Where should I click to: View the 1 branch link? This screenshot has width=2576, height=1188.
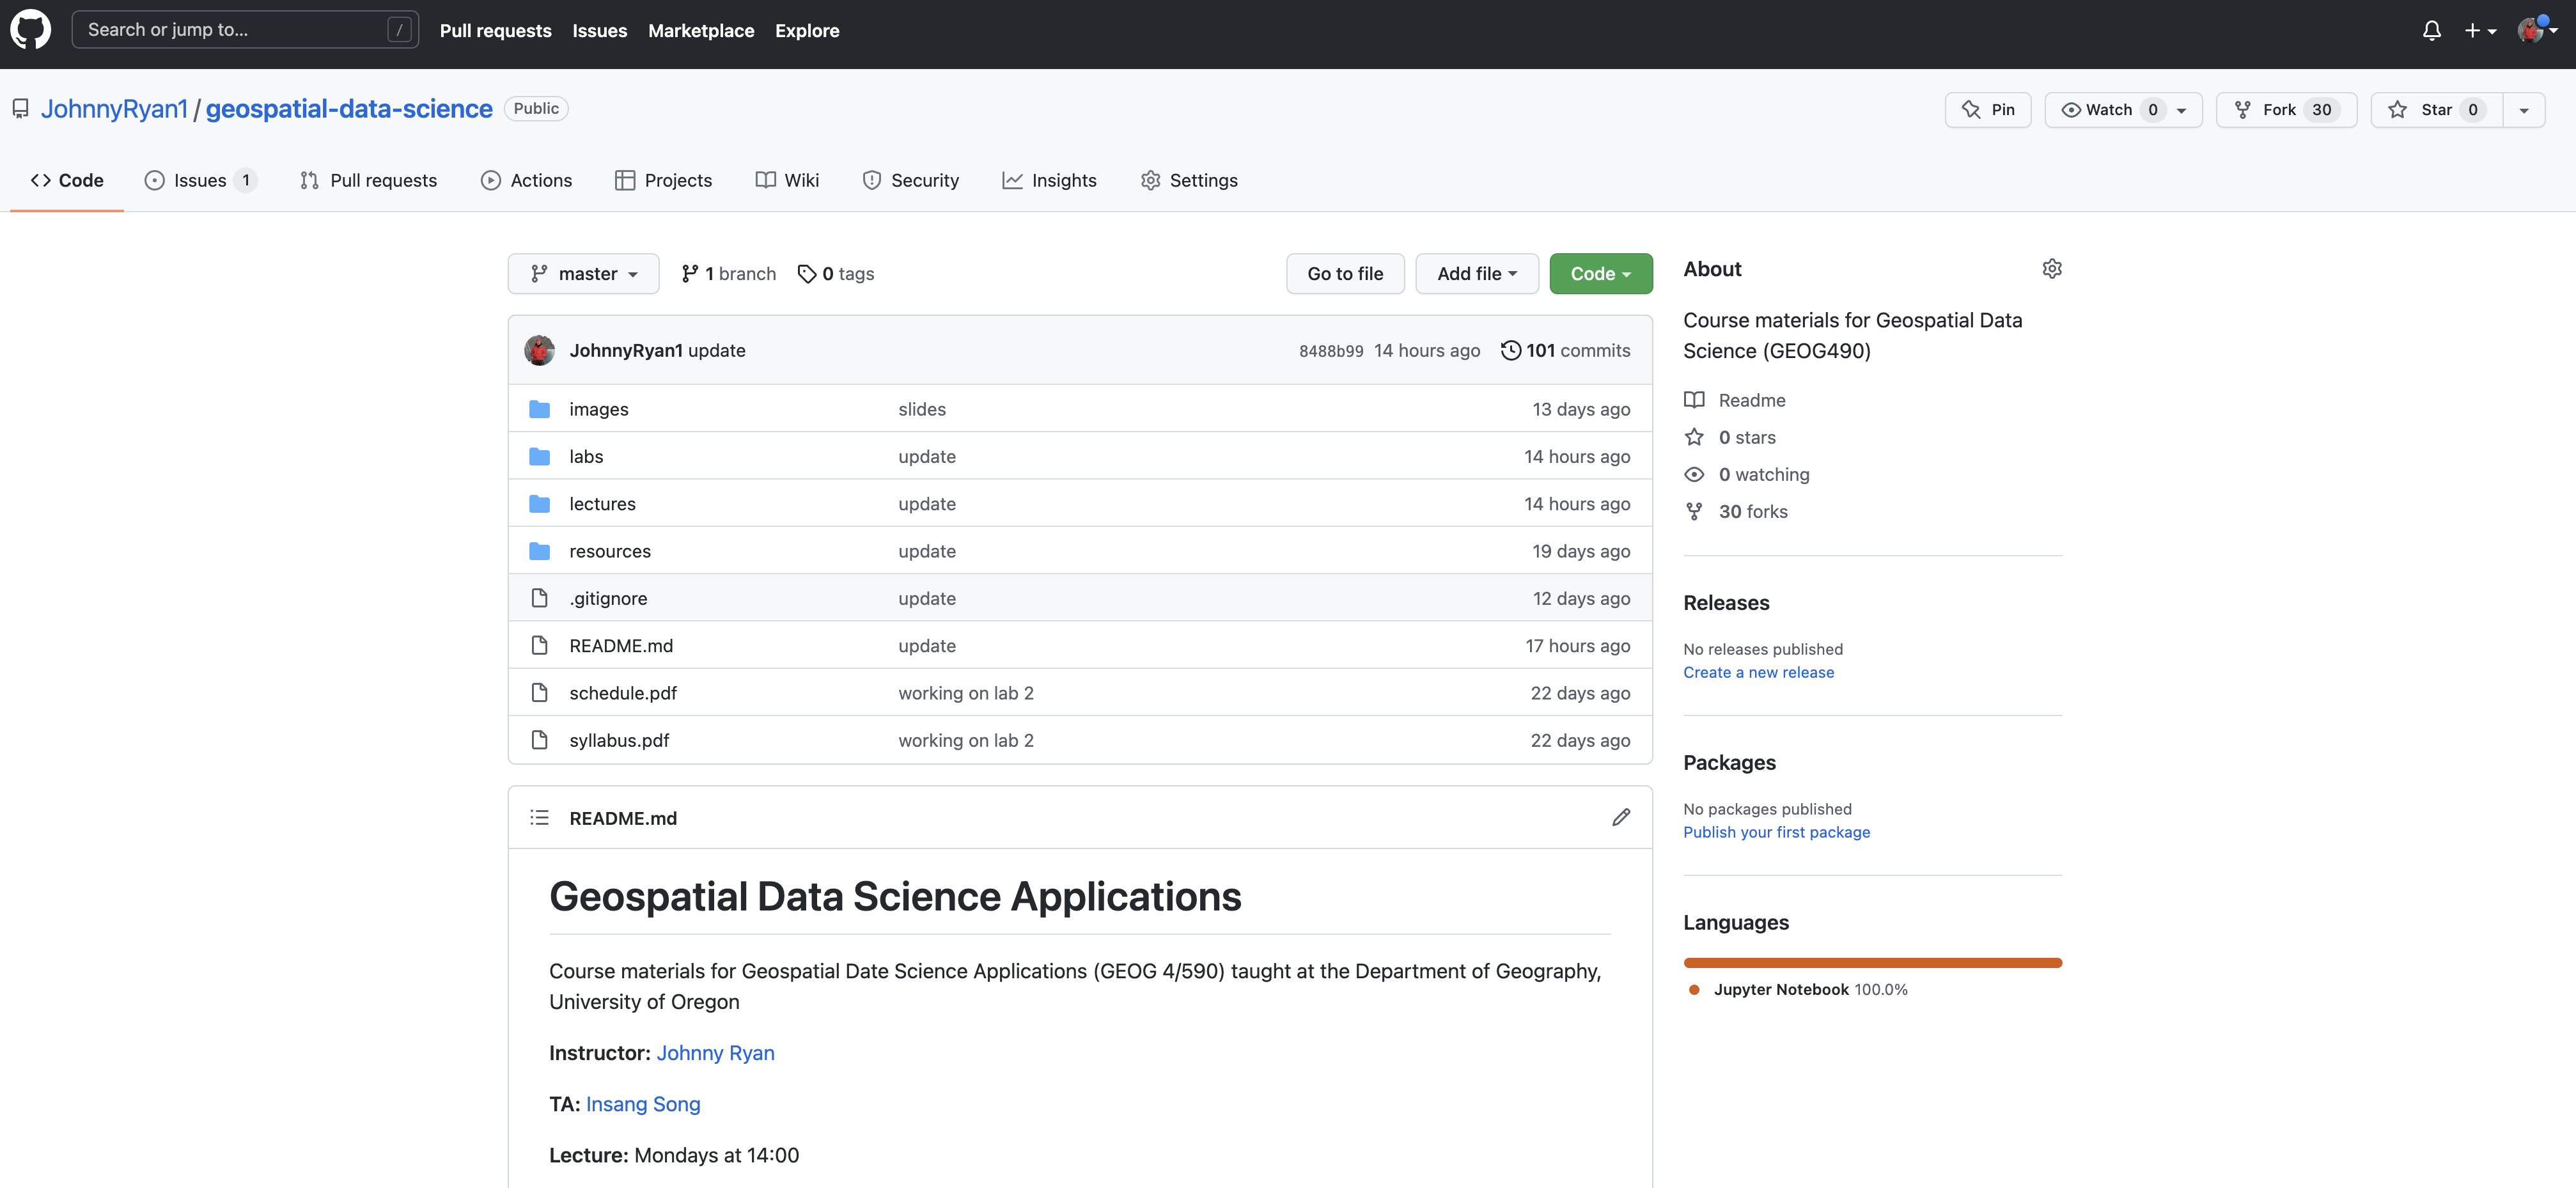[728, 274]
